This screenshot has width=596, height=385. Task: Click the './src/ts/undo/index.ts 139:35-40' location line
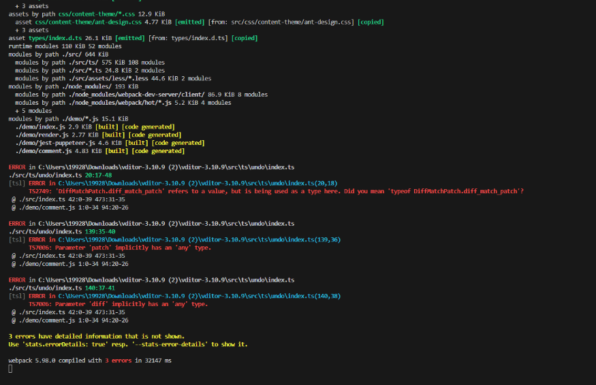point(62,231)
